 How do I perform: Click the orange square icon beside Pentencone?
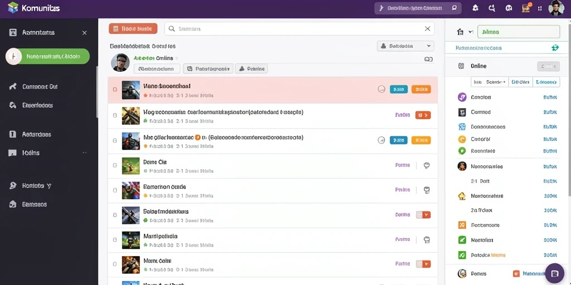point(462,225)
